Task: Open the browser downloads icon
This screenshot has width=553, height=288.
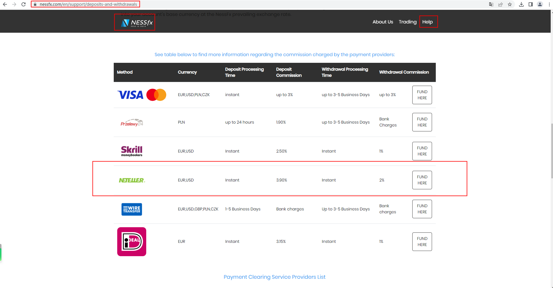Action: tap(521, 4)
